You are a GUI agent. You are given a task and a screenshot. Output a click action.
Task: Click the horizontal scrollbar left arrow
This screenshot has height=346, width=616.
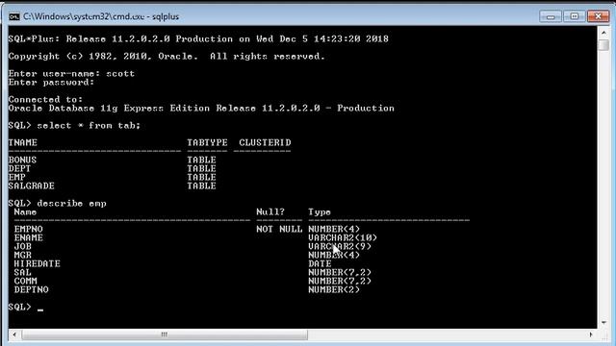pos(14,334)
